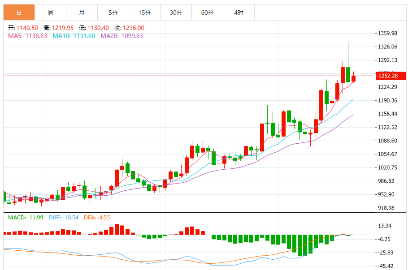This screenshot has height=270, width=408.
Task: Click the 1326.06 price axis label
Action: point(387,47)
